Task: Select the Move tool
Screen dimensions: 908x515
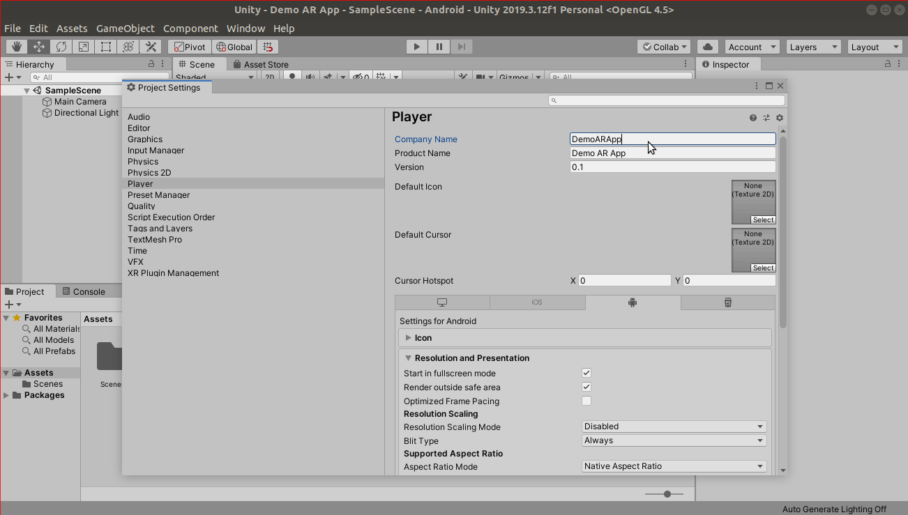Action: pyautogui.click(x=39, y=47)
